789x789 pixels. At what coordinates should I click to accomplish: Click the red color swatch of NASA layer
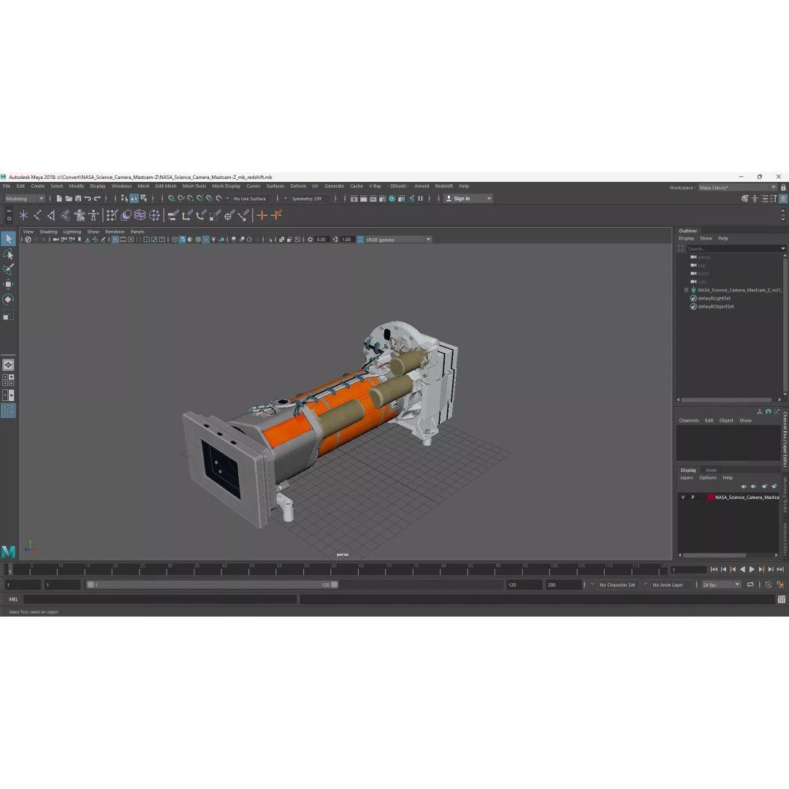(x=710, y=498)
